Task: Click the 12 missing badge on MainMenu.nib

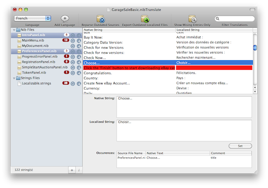Action: pyautogui.click(x=66, y=40)
